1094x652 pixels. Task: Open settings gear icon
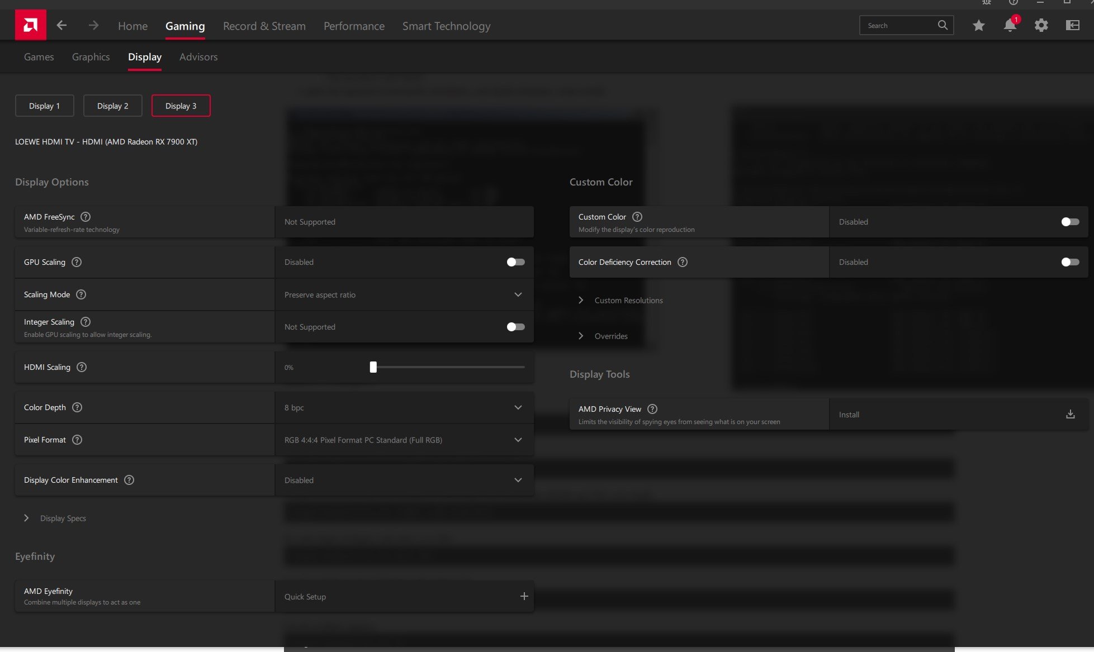coord(1041,25)
